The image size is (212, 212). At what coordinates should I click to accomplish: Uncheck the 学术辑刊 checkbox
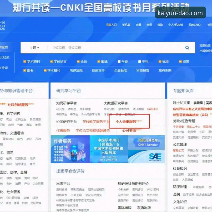pos(45,70)
